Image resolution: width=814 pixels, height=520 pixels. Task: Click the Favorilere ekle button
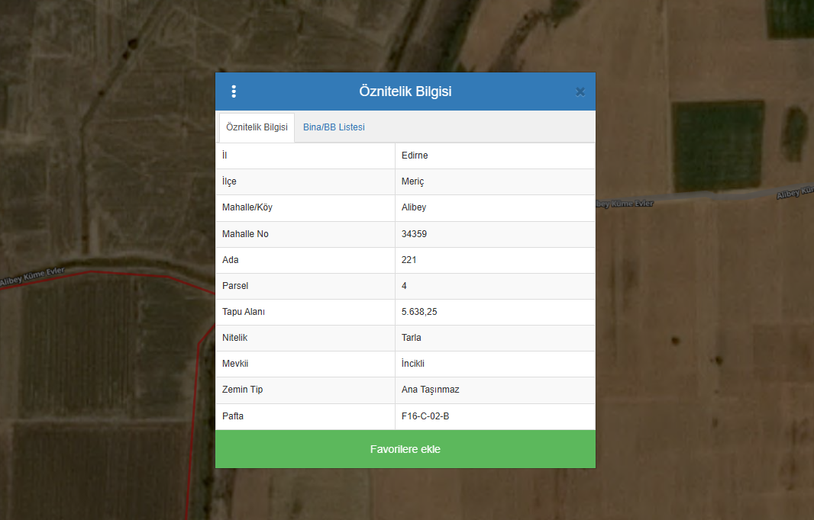[x=405, y=449]
